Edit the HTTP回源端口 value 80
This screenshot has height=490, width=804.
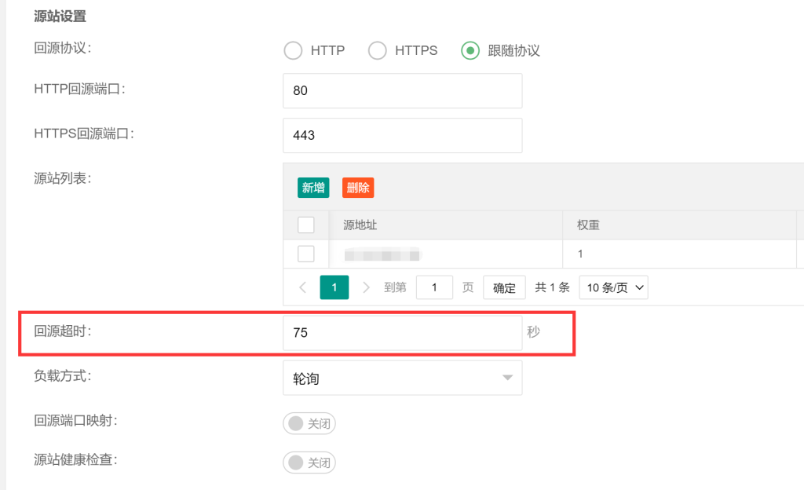(402, 91)
